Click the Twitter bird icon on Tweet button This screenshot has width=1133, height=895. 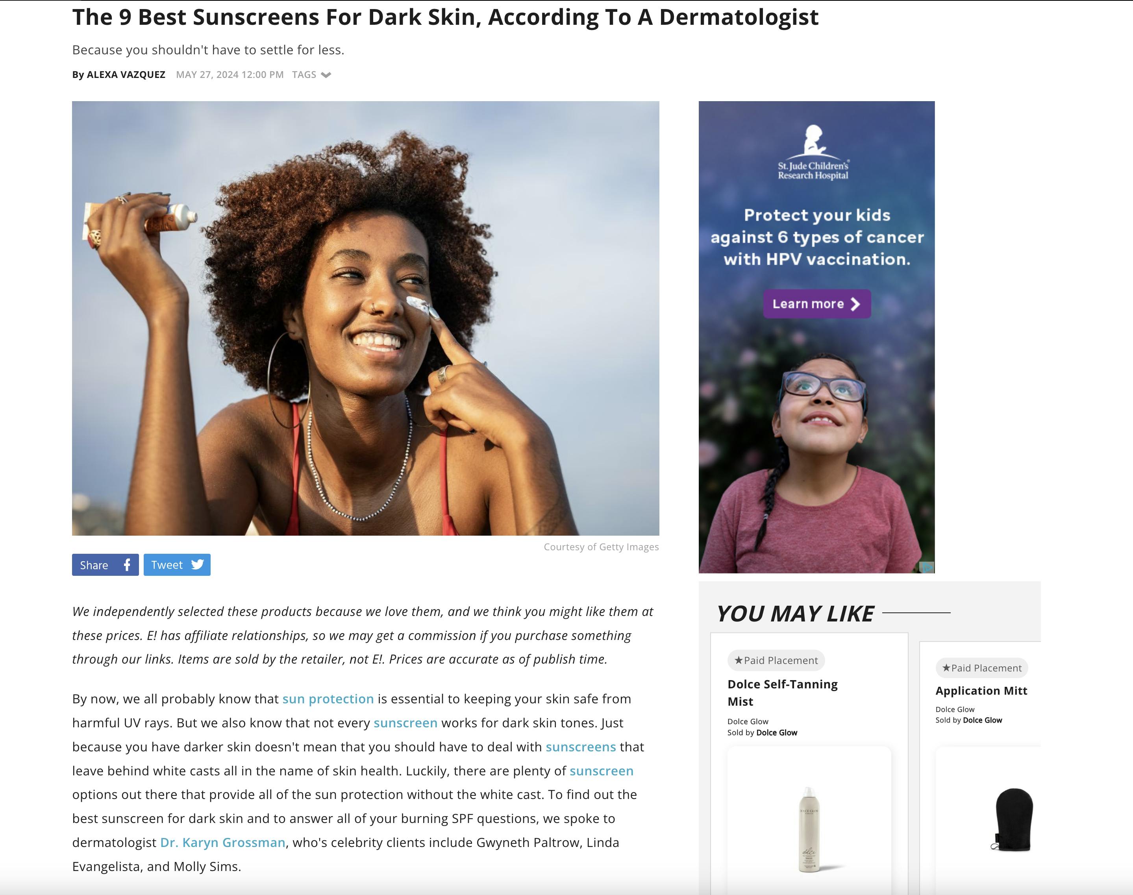point(198,565)
